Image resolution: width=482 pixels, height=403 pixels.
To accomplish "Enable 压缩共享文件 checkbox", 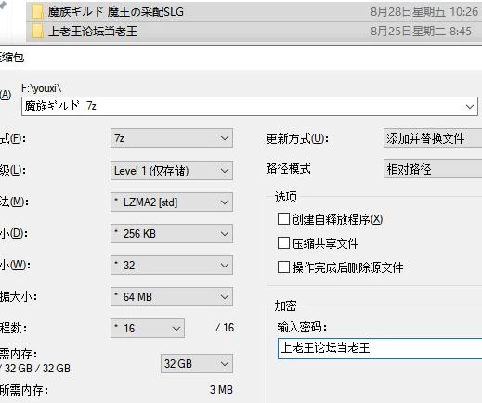I will 283,243.
